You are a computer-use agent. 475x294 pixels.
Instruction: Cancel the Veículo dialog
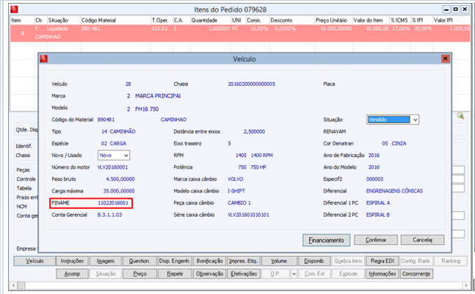(x=421, y=240)
